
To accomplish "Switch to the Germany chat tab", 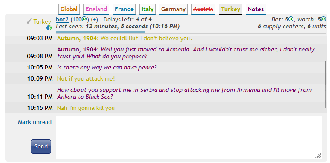I will click(173, 9).
